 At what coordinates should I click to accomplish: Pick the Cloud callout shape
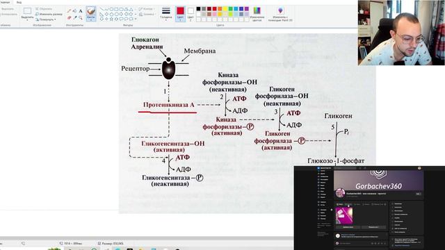click(131, 19)
